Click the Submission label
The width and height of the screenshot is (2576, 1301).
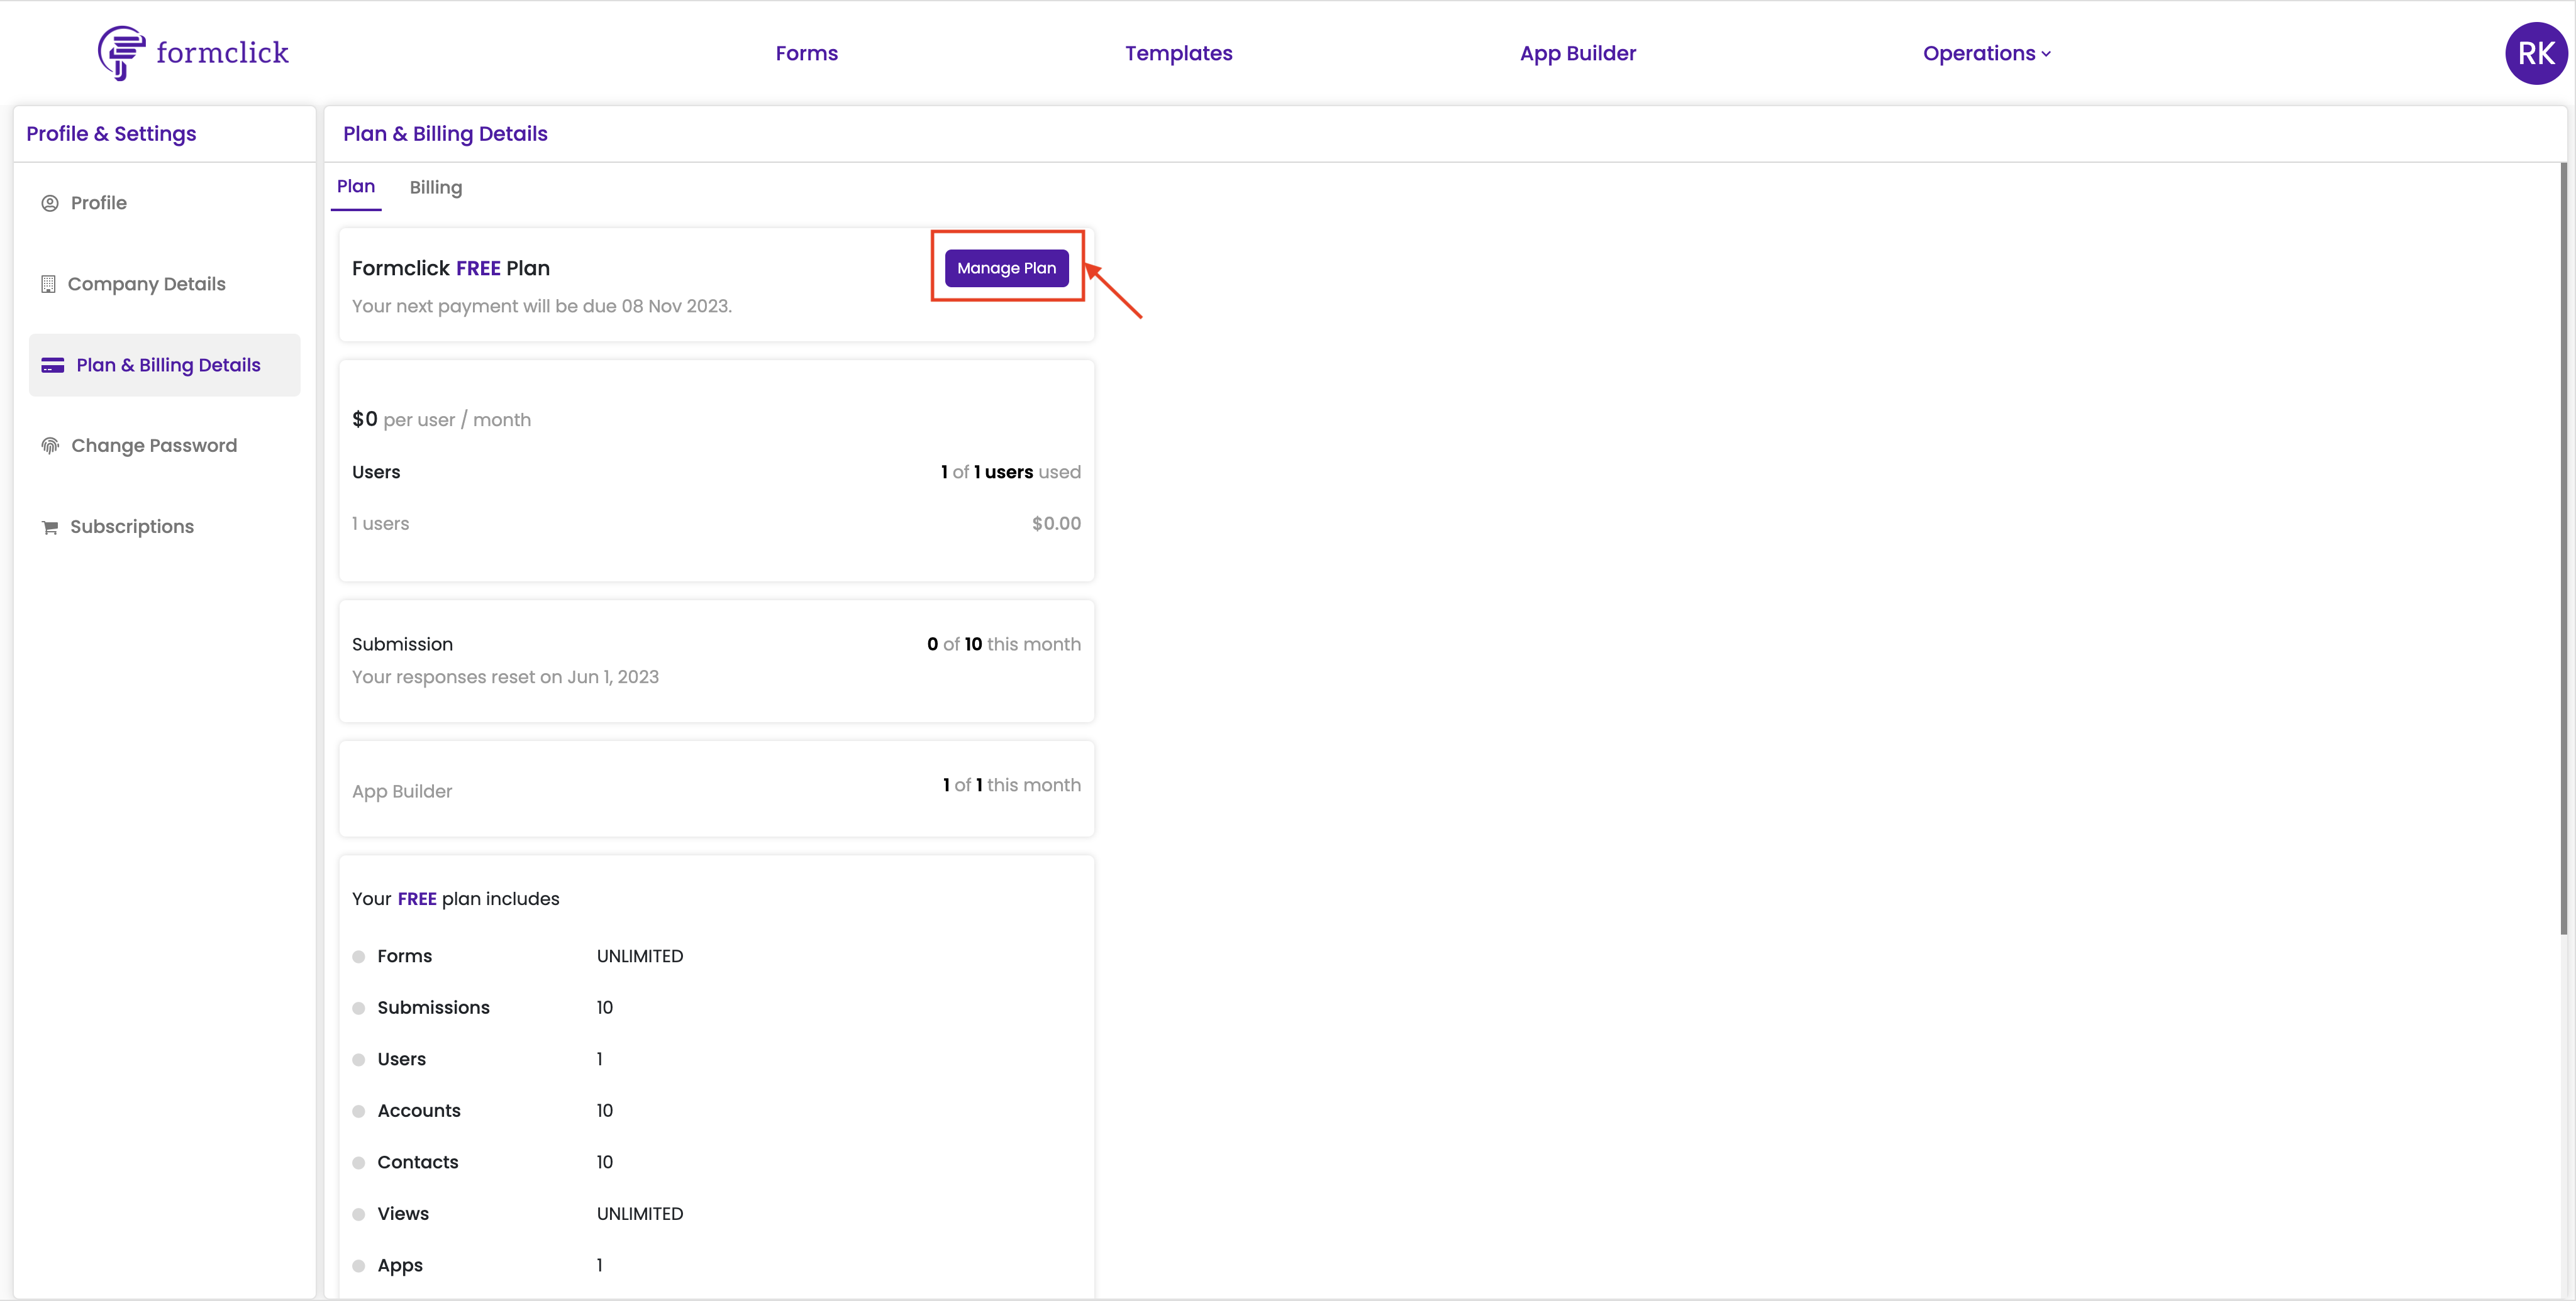click(402, 644)
